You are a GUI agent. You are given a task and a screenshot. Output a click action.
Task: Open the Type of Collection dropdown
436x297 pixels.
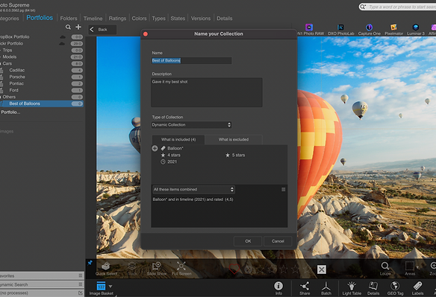(x=191, y=125)
